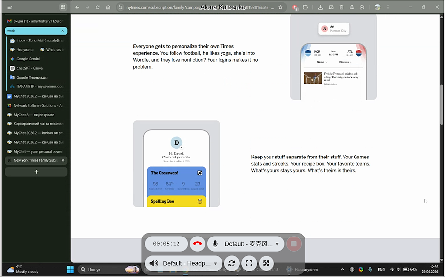Bookmark this page with the star icon
445x277 pixels.
[x=280, y=7]
